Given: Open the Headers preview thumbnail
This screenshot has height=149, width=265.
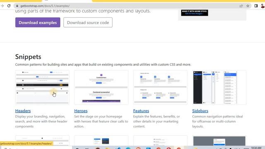Looking at the screenshot, I should (x=42, y=87).
